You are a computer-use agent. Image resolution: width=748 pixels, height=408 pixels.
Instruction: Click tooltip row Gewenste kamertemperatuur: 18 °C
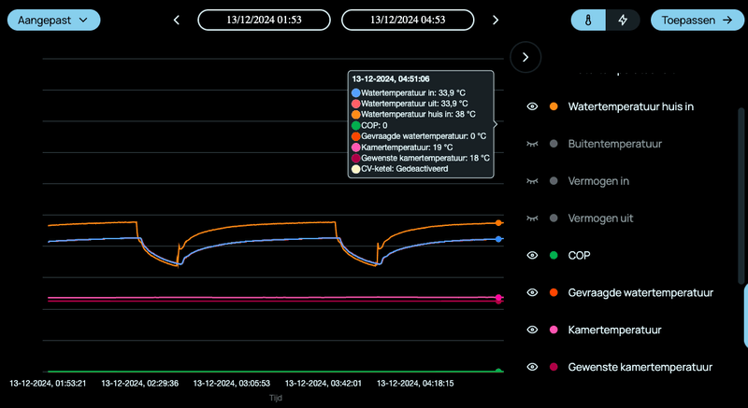pos(421,158)
